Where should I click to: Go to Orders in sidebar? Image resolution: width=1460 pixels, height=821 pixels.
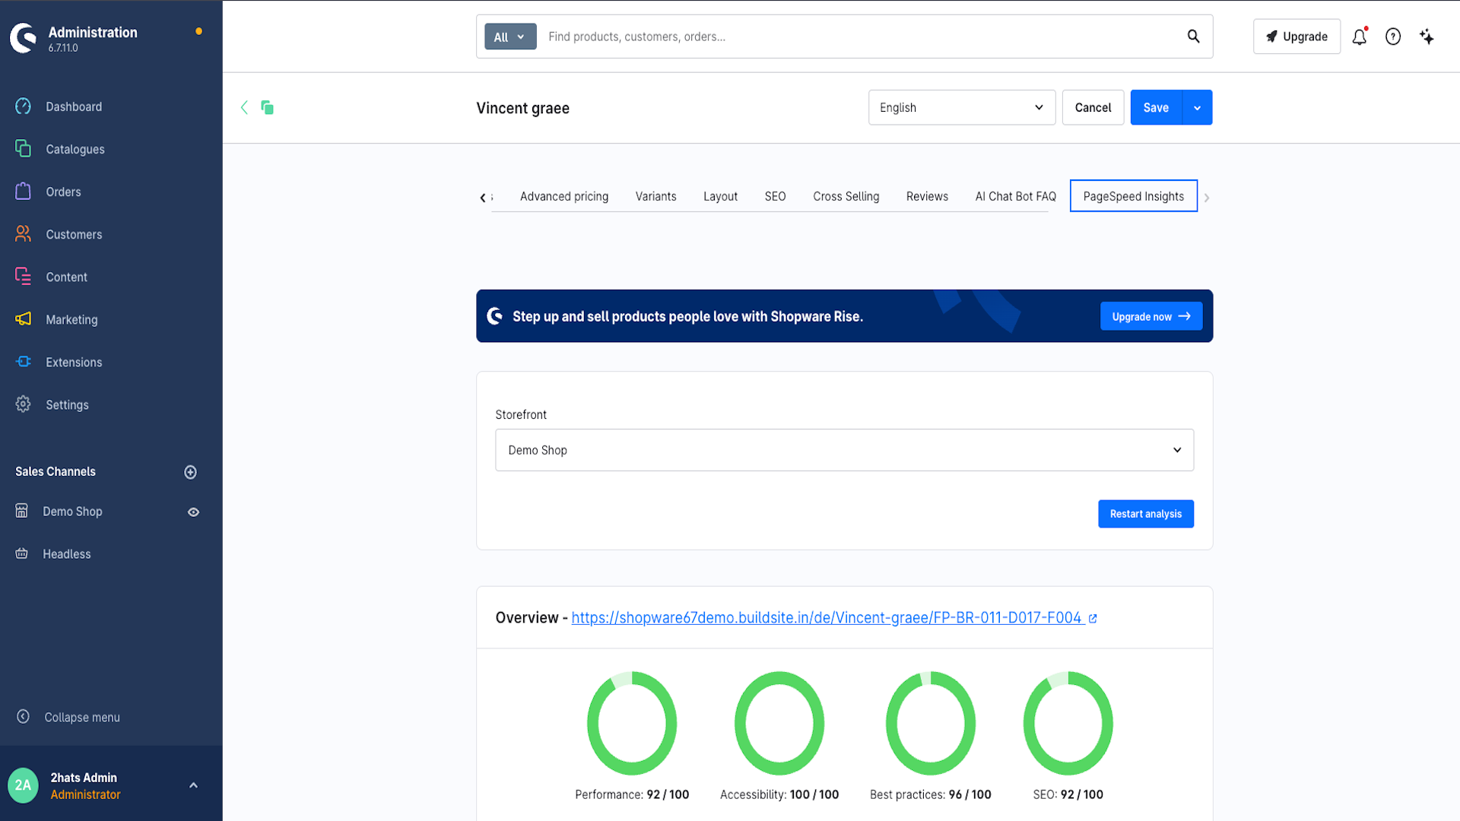click(63, 192)
